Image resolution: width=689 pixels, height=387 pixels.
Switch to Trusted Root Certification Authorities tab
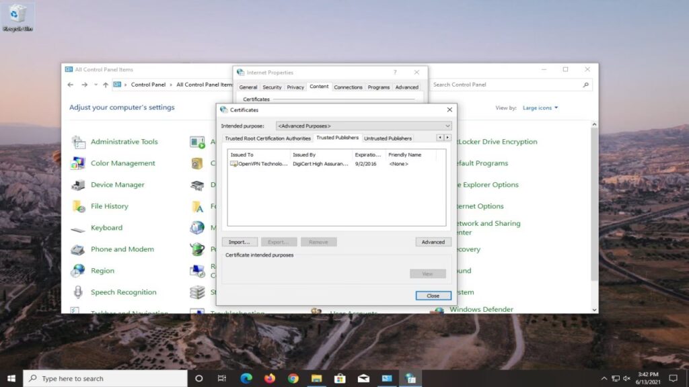pos(268,138)
